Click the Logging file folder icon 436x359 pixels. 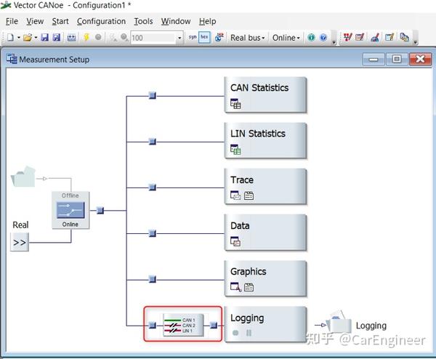point(339,323)
